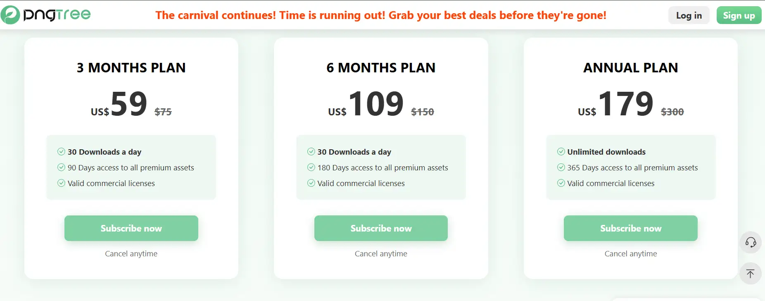Click checkmark by 3 Months Valid commercial licenses
765x301 pixels.
click(x=61, y=183)
